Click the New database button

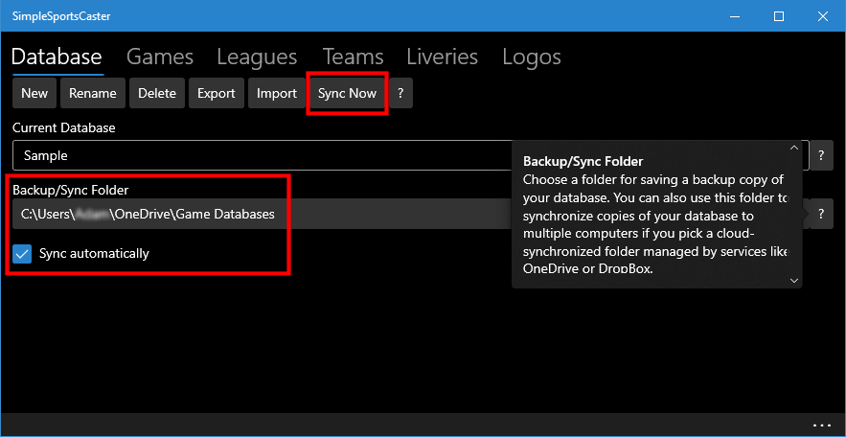click(x=34, y=93)
